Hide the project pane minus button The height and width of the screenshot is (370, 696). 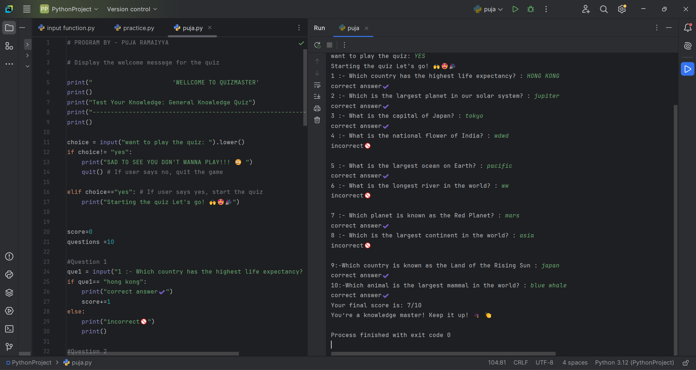coord(22,28)
